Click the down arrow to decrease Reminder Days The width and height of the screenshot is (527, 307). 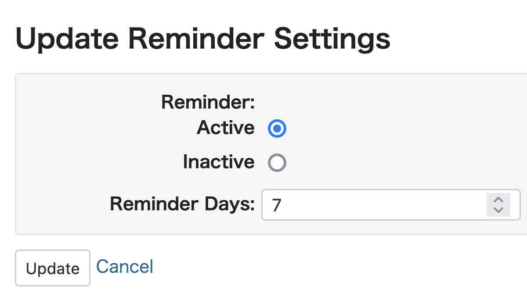(x=498, y=210)
